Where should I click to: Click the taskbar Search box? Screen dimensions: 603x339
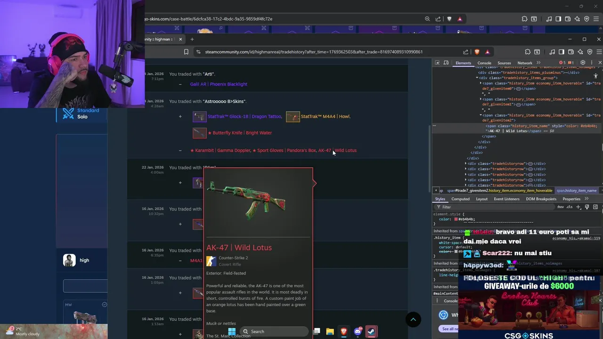click(x=275, y=331)
